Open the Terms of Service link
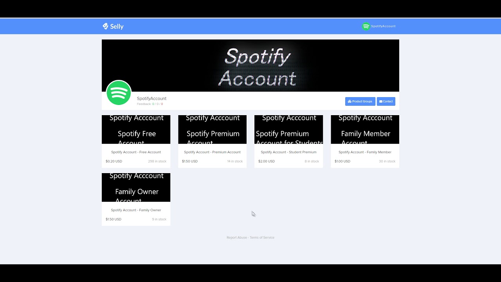The image size is (501, 282). [262, 237]
